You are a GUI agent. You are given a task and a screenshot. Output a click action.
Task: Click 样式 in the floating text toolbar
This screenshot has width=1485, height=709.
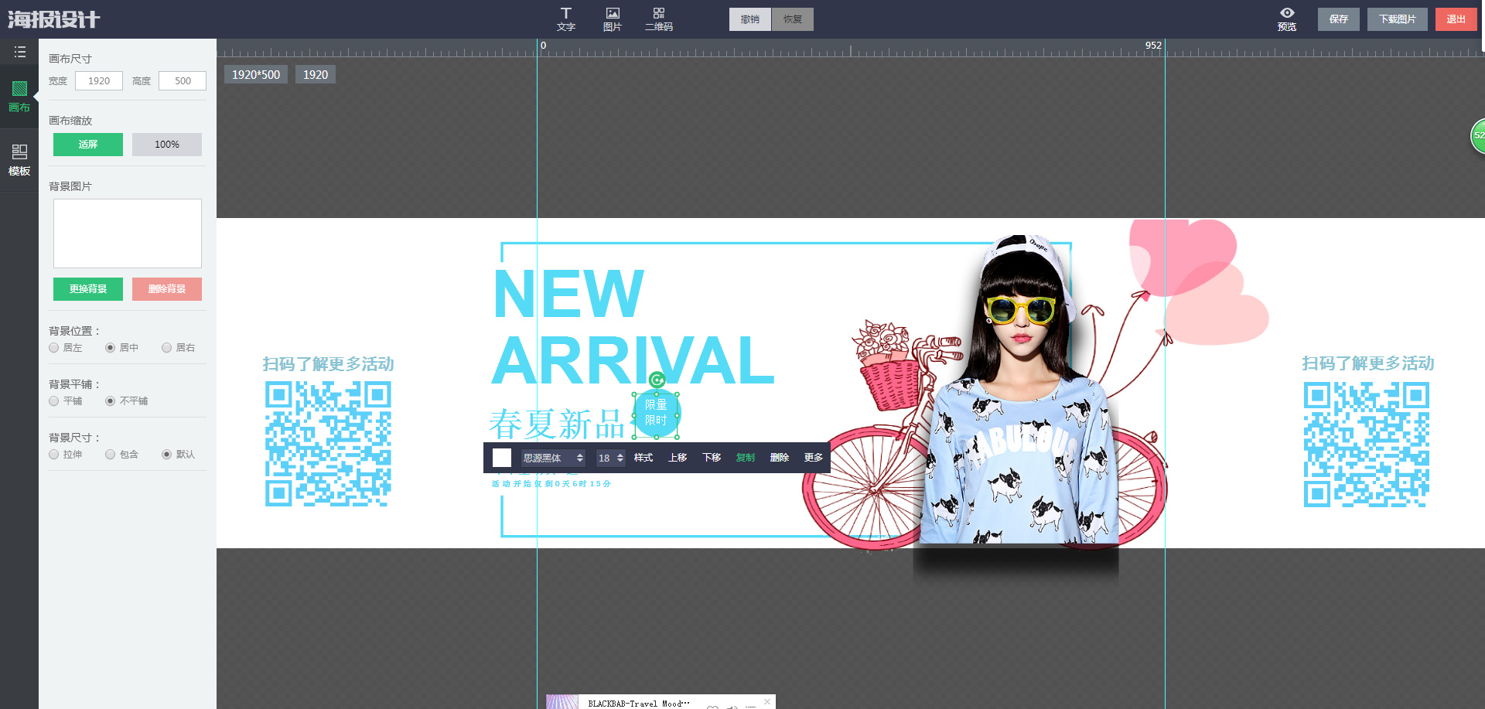coord(643,458)
